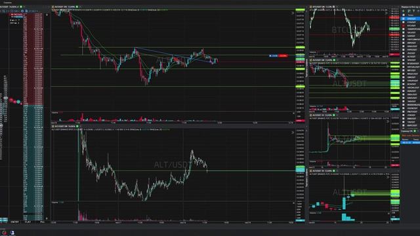Open the red app icon in the taskbar
This screenshot has width=420, height=236.
tap(5, 233)
